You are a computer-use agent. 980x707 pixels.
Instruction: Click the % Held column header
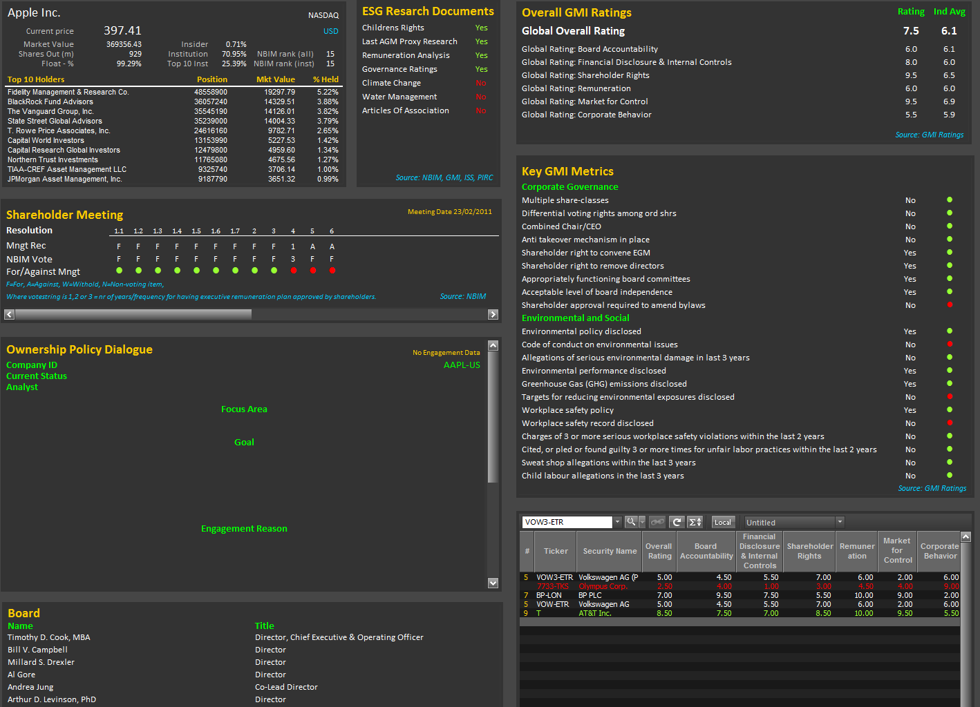(326, 79)
